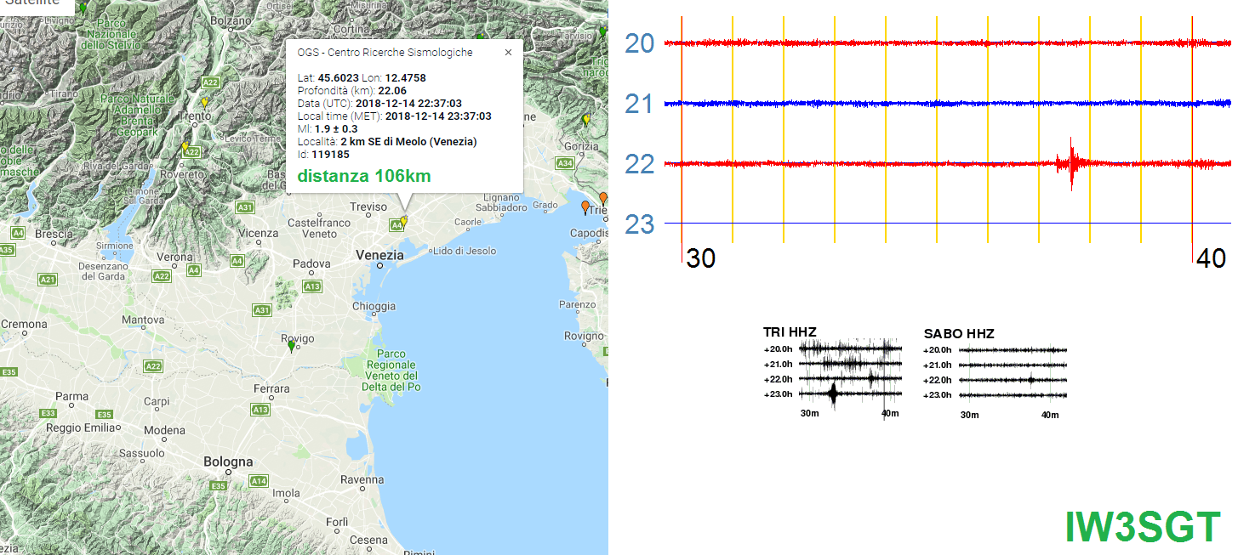The height and width of the screenshot is (555, 1238).
Task: Click the A14 highway shield near Bologna
Action: [x=259, y=481]
